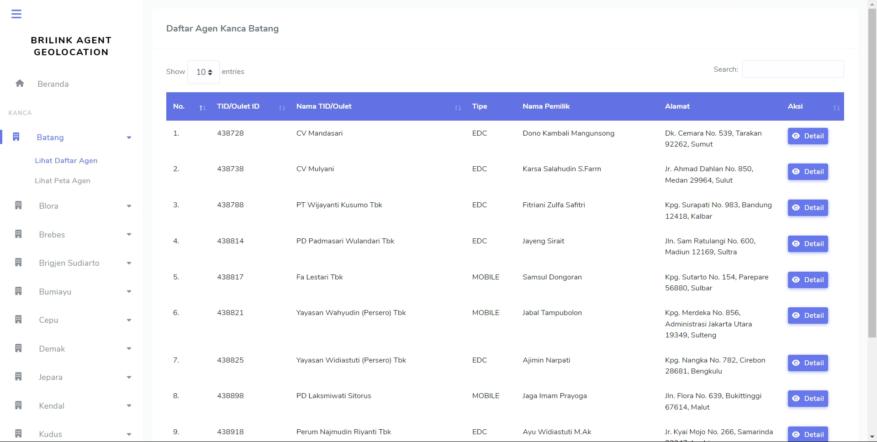Click sort arrows in Aksi column
Image resolution: width=877 pixels, height=442 pixels.
pyautogui.click(x=836, y=108)
